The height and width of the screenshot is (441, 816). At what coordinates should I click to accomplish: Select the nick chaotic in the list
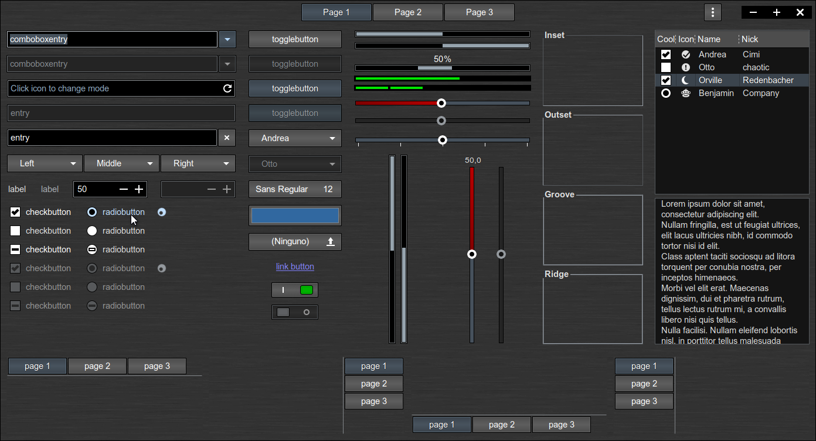click(x=756, y=67)
